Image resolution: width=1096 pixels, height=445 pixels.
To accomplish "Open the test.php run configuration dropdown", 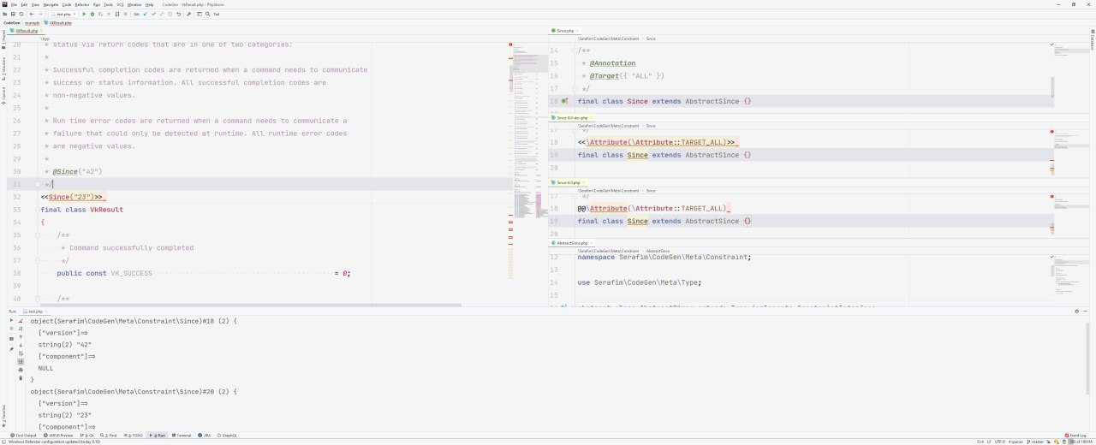I will pyautogui.click(x=63, y=14).
